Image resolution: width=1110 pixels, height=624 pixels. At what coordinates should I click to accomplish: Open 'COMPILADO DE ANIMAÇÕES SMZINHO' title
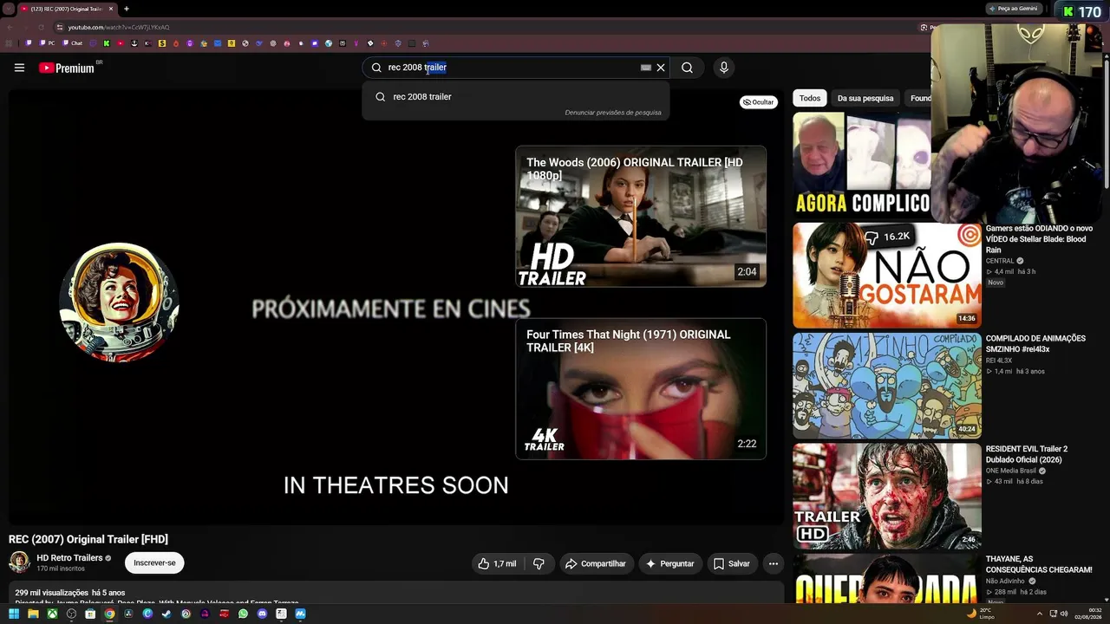(x=1035, y=344)
